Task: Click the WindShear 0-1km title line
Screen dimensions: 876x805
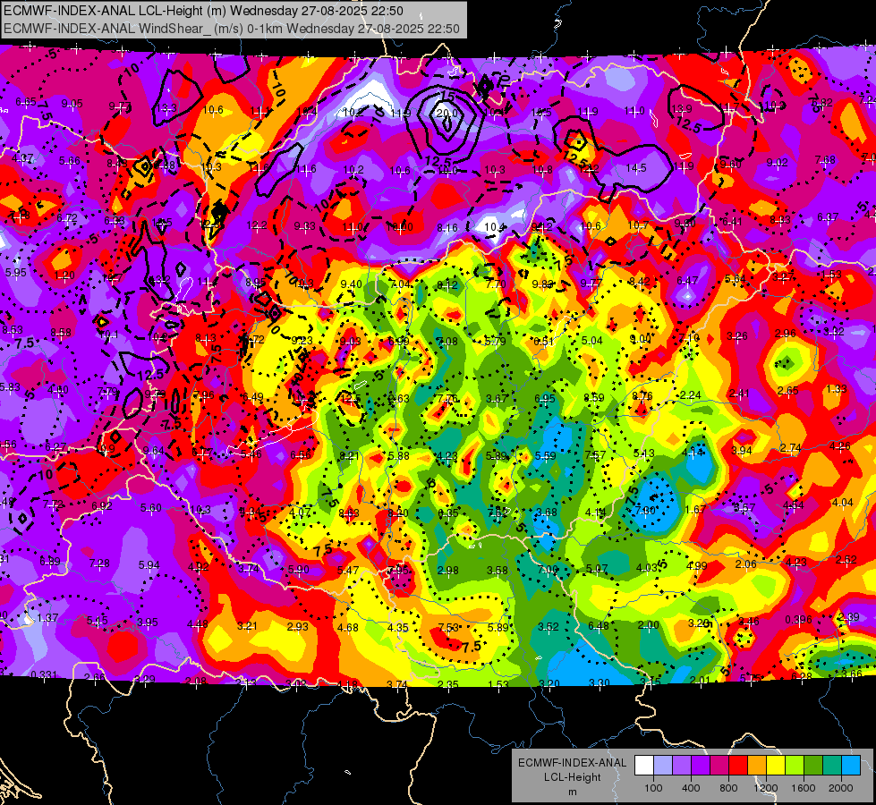Action: pos(232,29)
